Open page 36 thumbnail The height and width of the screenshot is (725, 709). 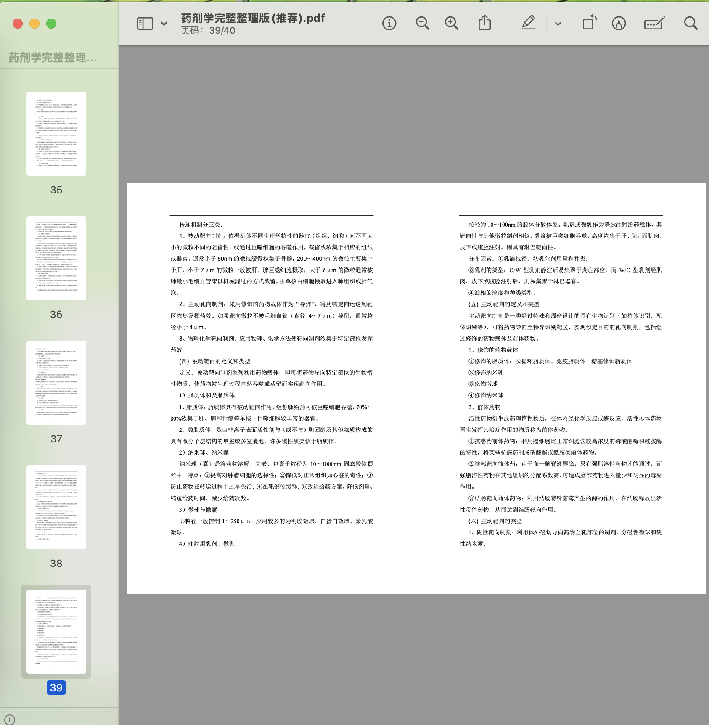56,258
